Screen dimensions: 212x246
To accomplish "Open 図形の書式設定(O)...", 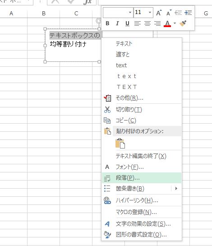I will pos(142,235).
